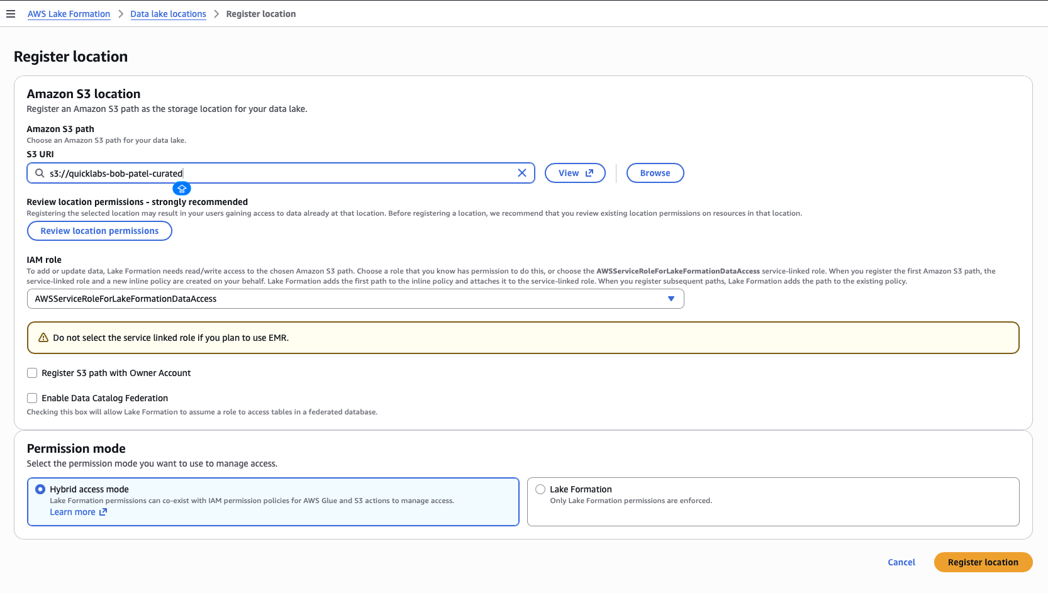Clear the S3 URI field with X icon
The width and height of the screenshot is (1048, 593).
[522, 173]
